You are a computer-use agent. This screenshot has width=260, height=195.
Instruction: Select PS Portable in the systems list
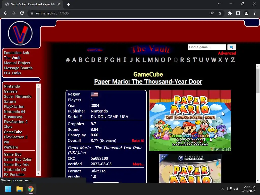tap(14, 175)
